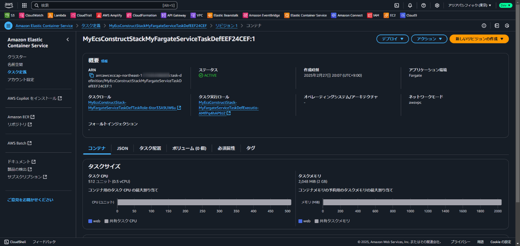Click タスク定義 breadcrumb link

coord(91,26)
